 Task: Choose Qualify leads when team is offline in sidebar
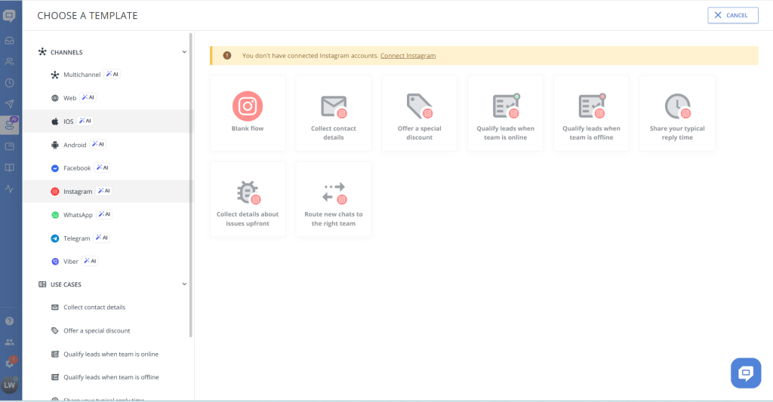(106, 377)
